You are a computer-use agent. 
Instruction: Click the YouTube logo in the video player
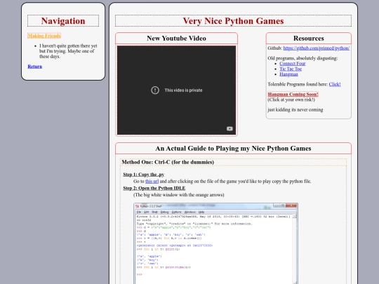230,129
